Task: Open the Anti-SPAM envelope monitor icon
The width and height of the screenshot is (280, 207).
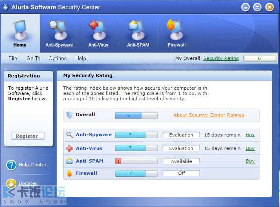Action: 137,30
